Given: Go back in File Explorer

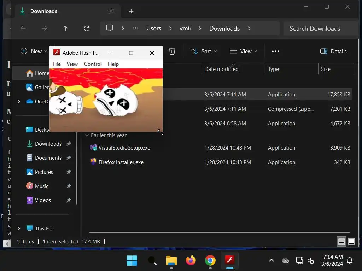Looking at the screenshot, I should pyautogui.click(x=23, y=28).
